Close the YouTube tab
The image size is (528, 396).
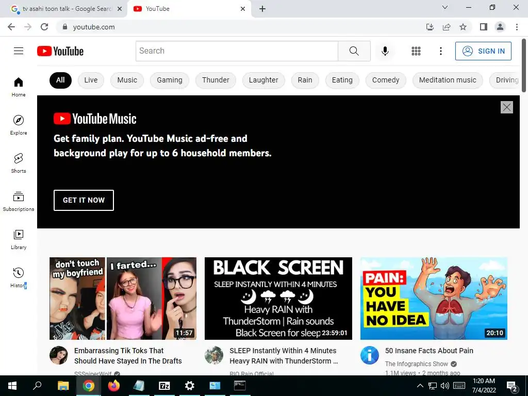coord(243,9)
